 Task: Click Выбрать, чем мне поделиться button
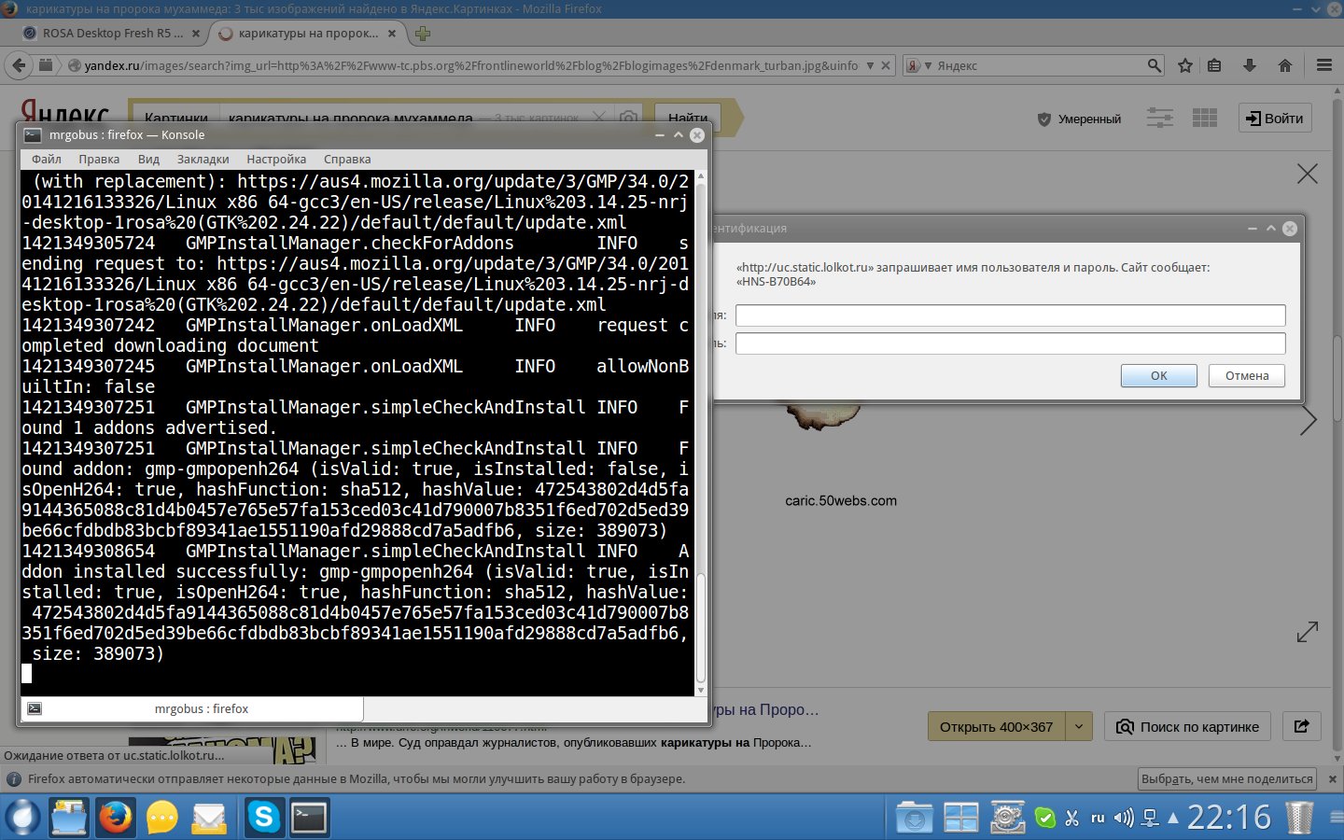point(1227,778)
